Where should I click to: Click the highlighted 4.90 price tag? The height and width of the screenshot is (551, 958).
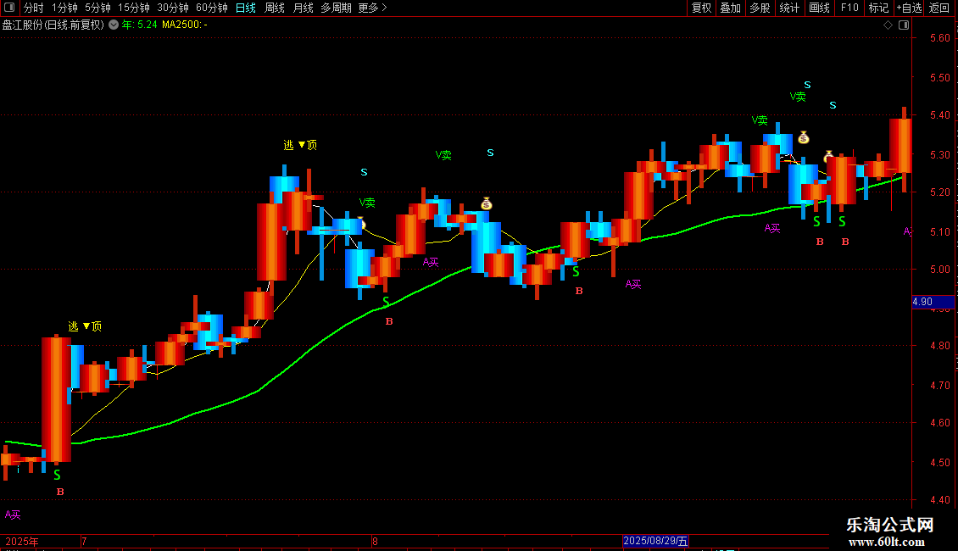click(x=933, y=302)
